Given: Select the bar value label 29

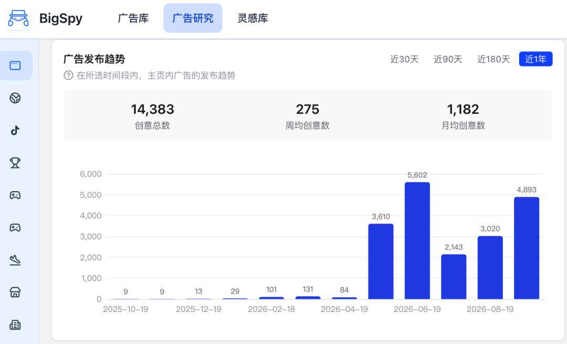Looking at the screenshot, I should point(235,291).
